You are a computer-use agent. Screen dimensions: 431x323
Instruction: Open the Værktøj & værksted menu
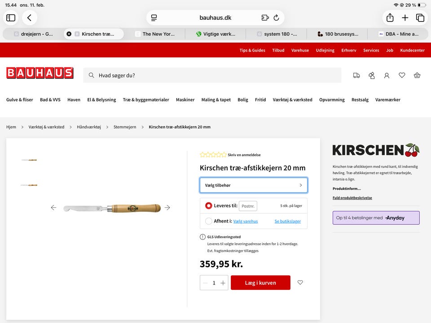pos(292,100)
